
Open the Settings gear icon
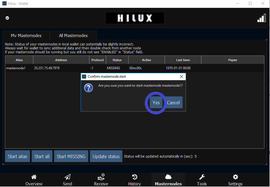(x=235, y=177)
